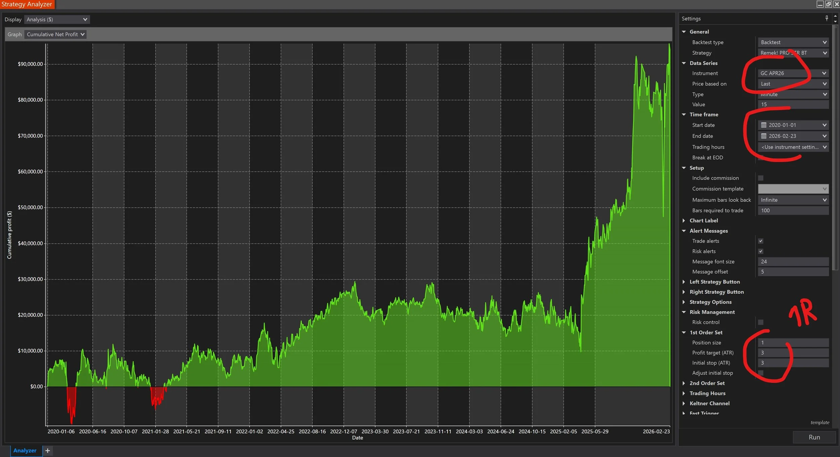840x457 pixels.
Task: Open the Start date calendar picker icon
Action: (764, 125)
